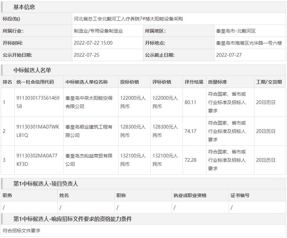Click credit code 91130301MA07WKL81Q

tap(33, 131)
